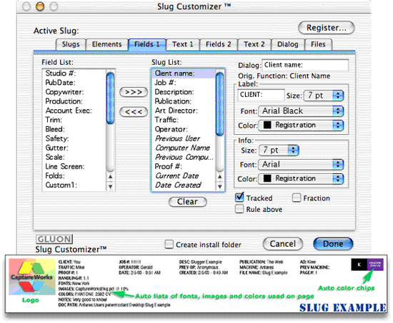
Task: Click Slug List scroll up arrow
Action: [x=220, y=177]
